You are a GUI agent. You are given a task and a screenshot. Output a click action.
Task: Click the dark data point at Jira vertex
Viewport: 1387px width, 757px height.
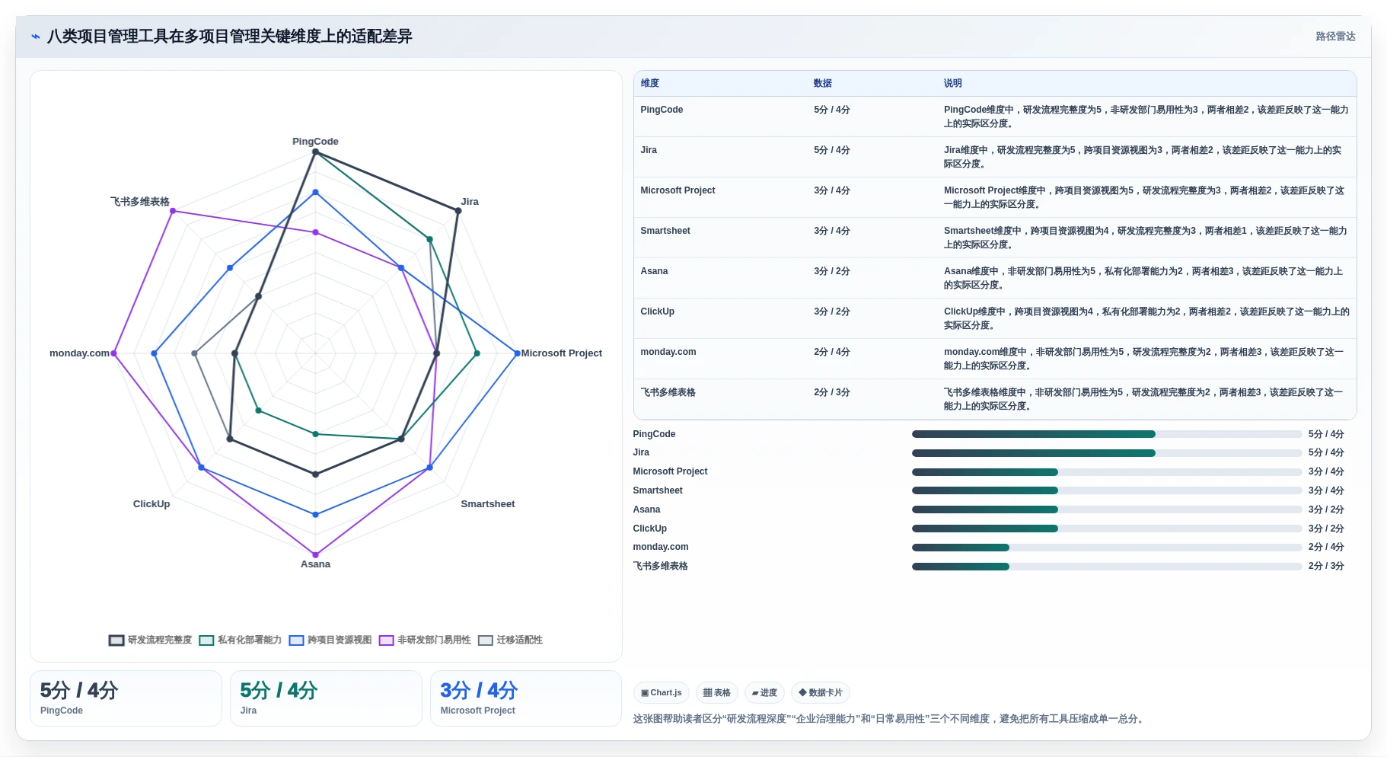pos(458,211)
